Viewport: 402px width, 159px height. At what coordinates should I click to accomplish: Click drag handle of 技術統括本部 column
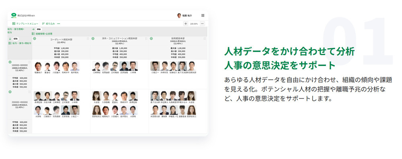pyautogui.click(x=205, y=39)
